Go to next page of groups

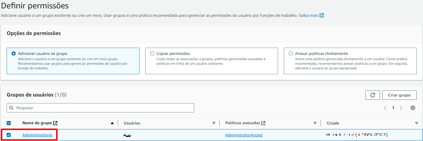pos(401,108)
